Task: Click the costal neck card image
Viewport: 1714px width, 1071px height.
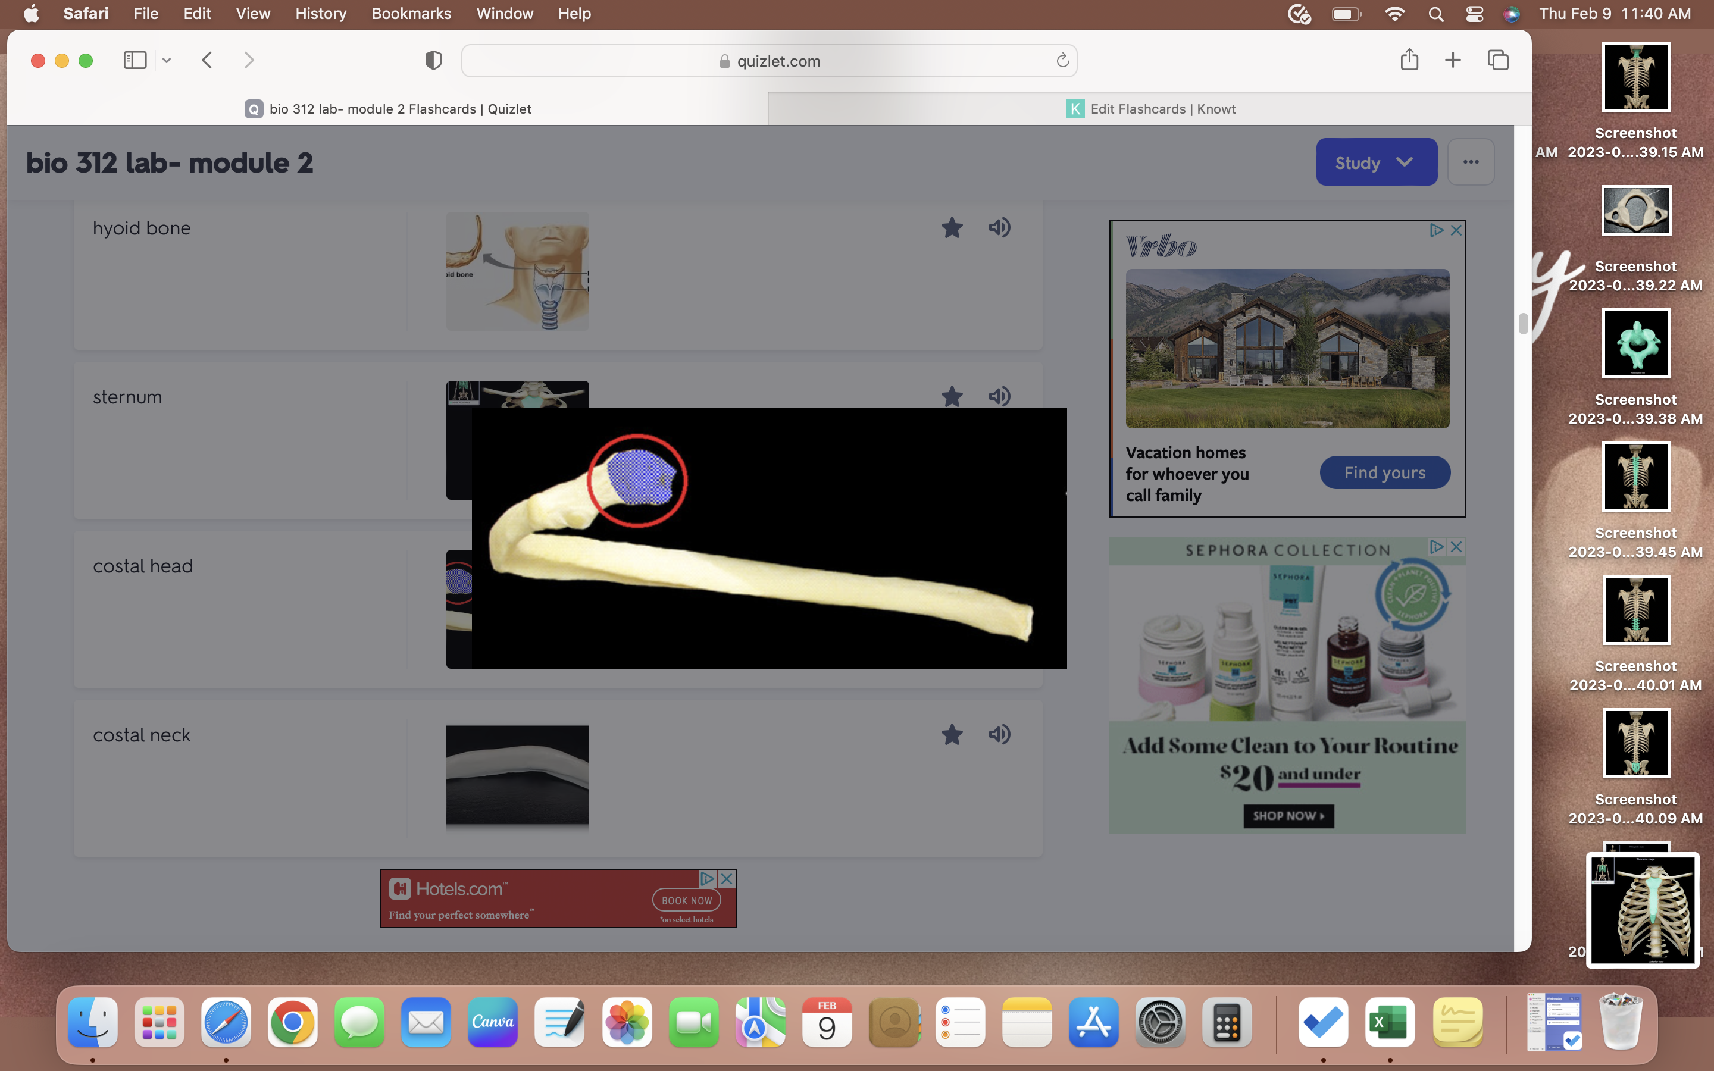Action: coord(518,776)
